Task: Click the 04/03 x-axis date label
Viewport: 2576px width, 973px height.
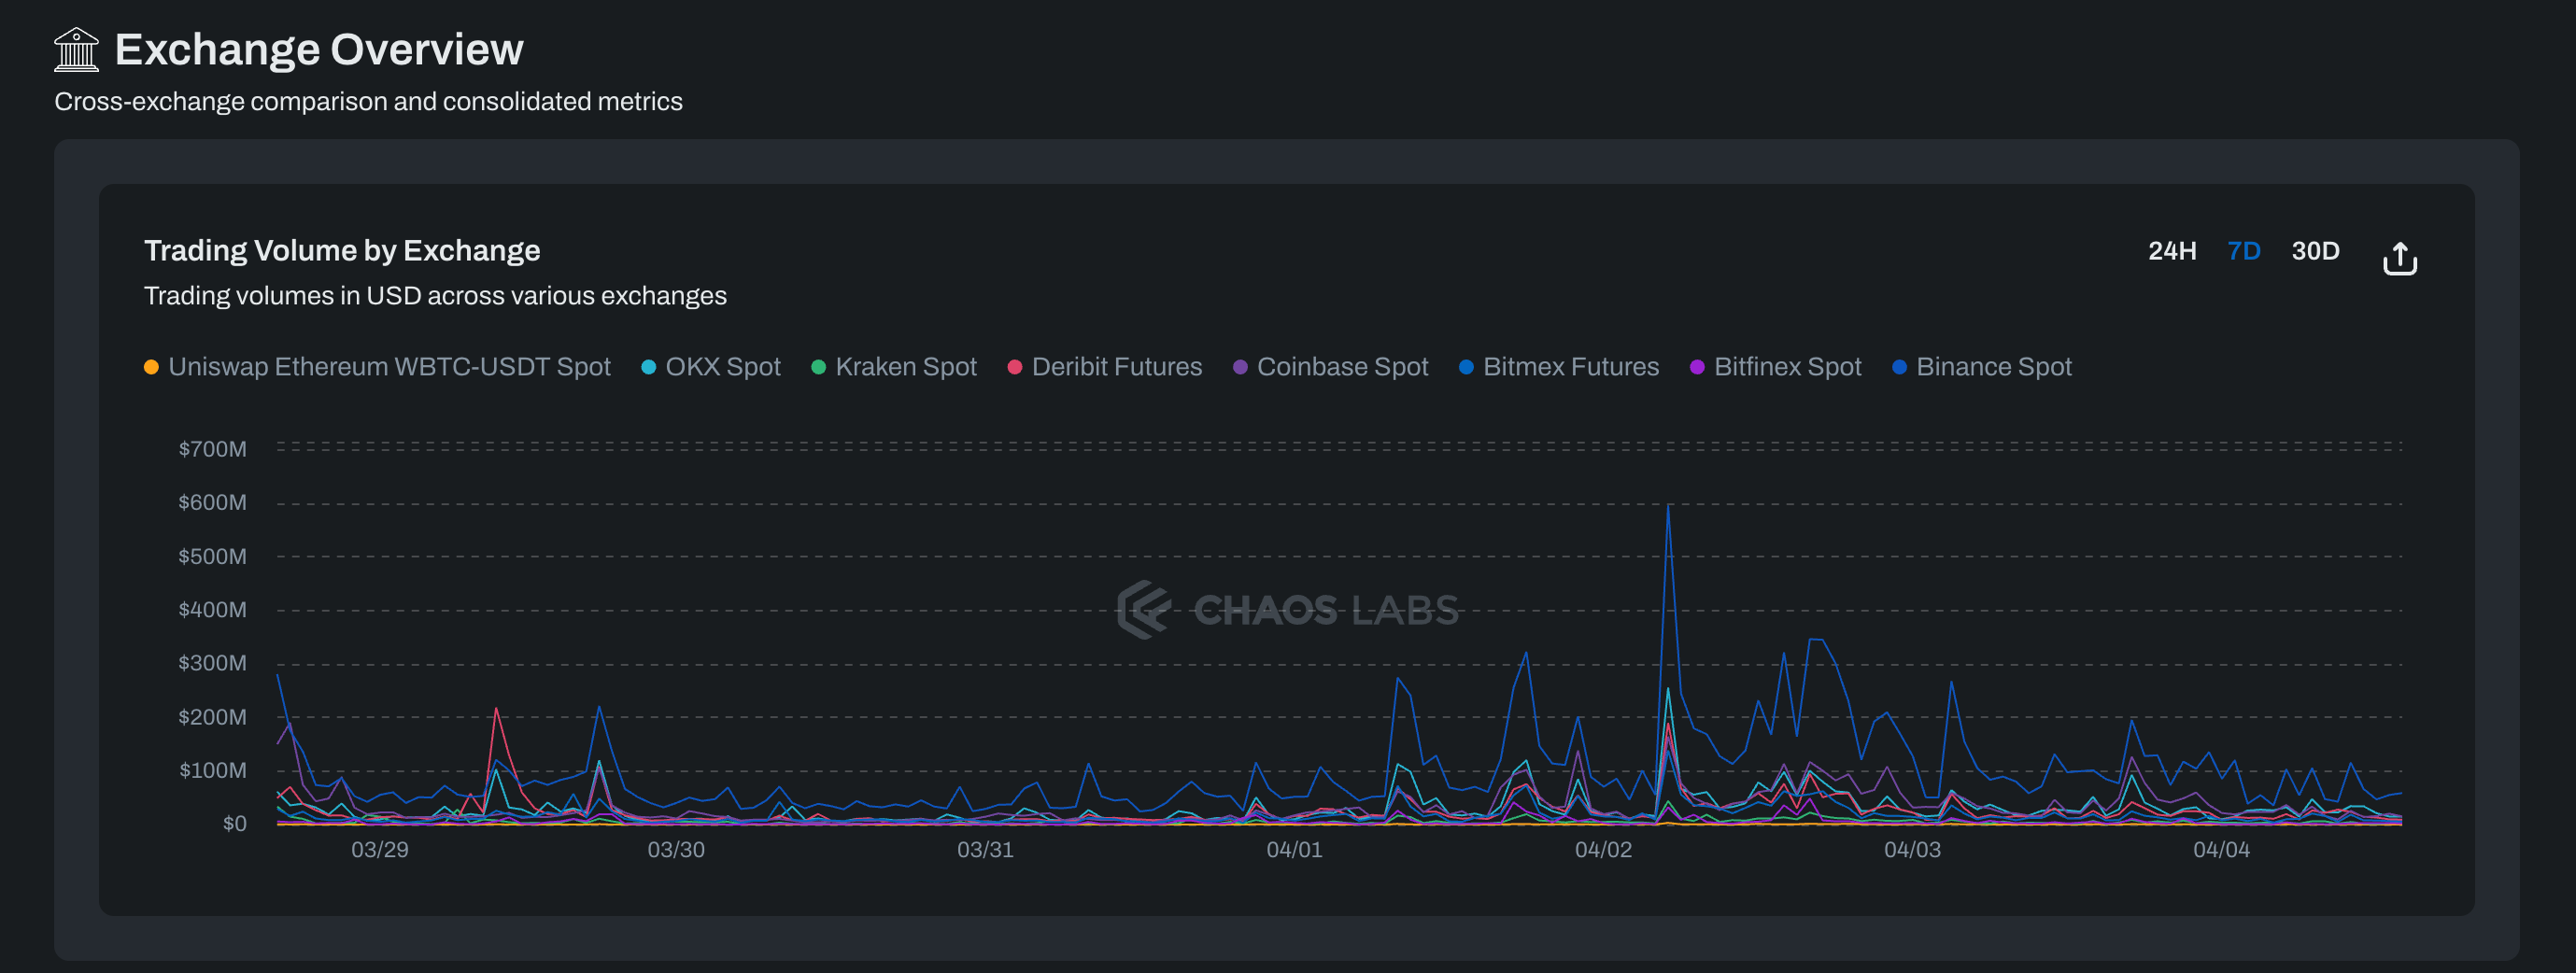Action: (1912, 850)
